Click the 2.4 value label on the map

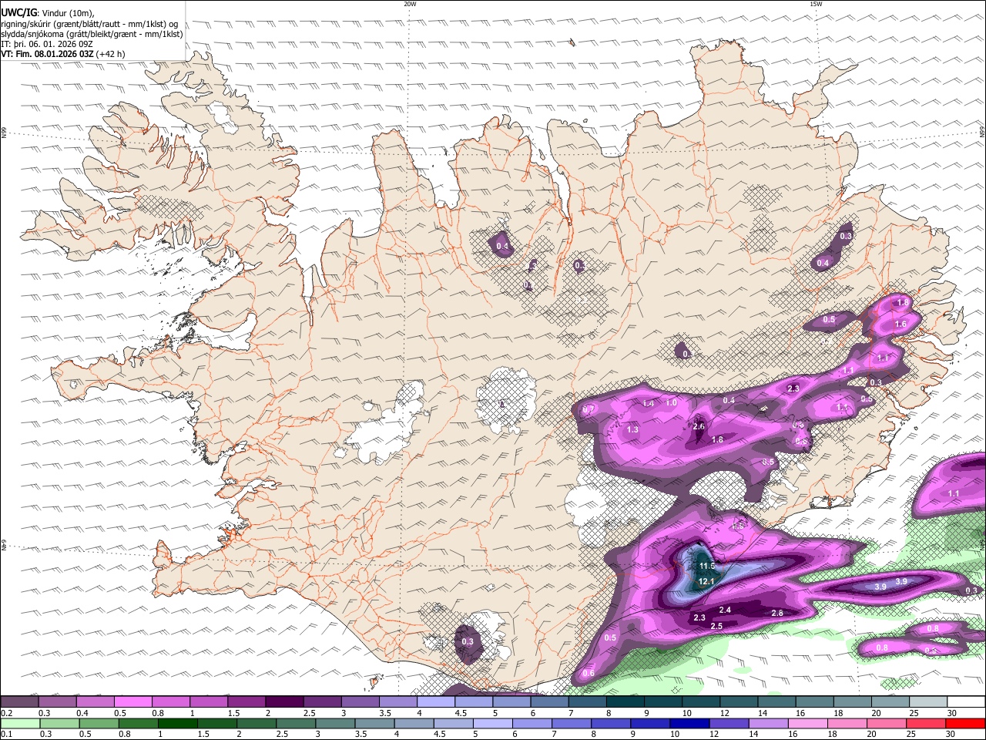[724, 610]
